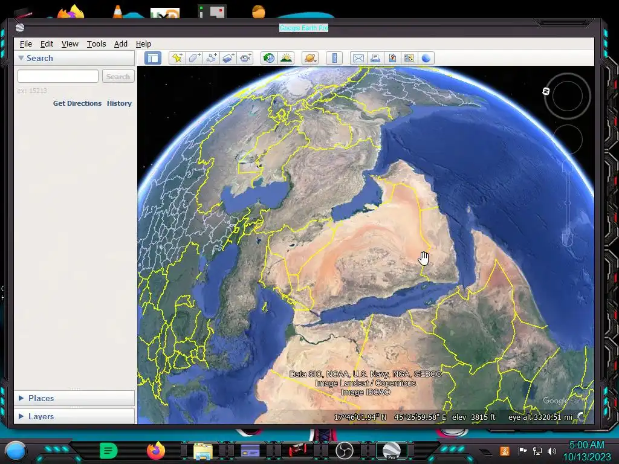Click the Add Image Overlay icon
The width and height of the screenshot is (619, 464).
pyautogui.click(x=228, y=59)
